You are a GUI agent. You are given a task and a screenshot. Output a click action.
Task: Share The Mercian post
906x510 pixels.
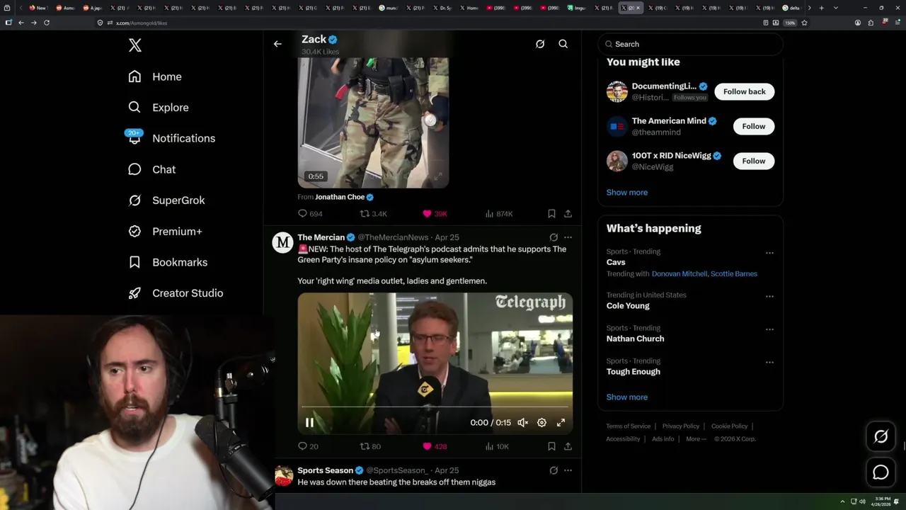tap(568, 446)
